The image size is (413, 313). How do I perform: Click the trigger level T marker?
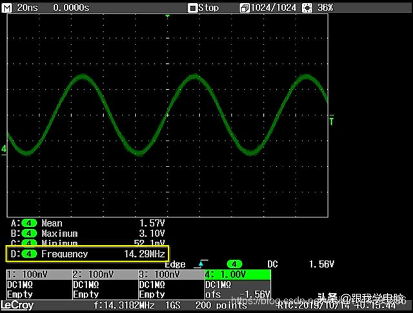pyautogui.click(x=332, y=120)
